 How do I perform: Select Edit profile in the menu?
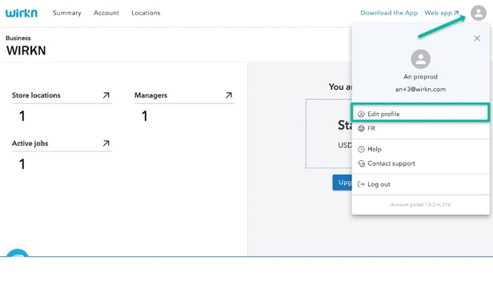(420, 113)
